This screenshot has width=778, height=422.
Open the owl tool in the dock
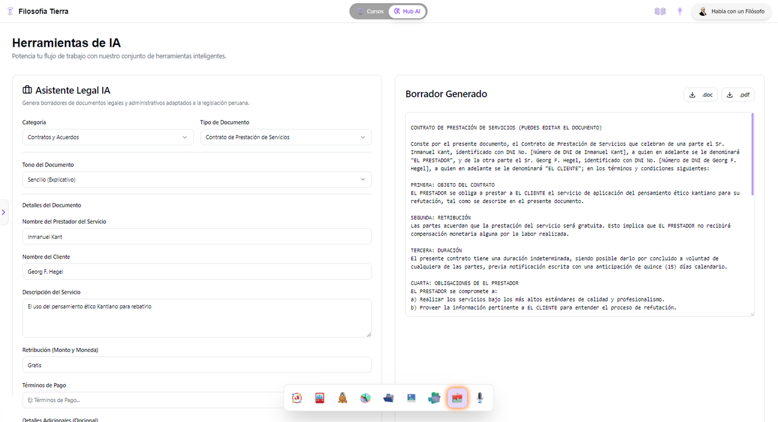(342, 398)
